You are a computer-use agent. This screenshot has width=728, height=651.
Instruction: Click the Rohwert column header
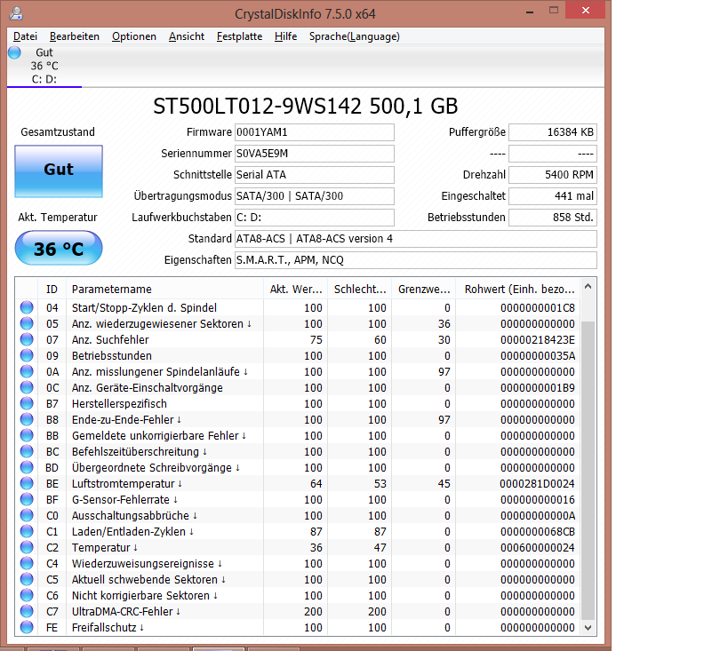517,289
